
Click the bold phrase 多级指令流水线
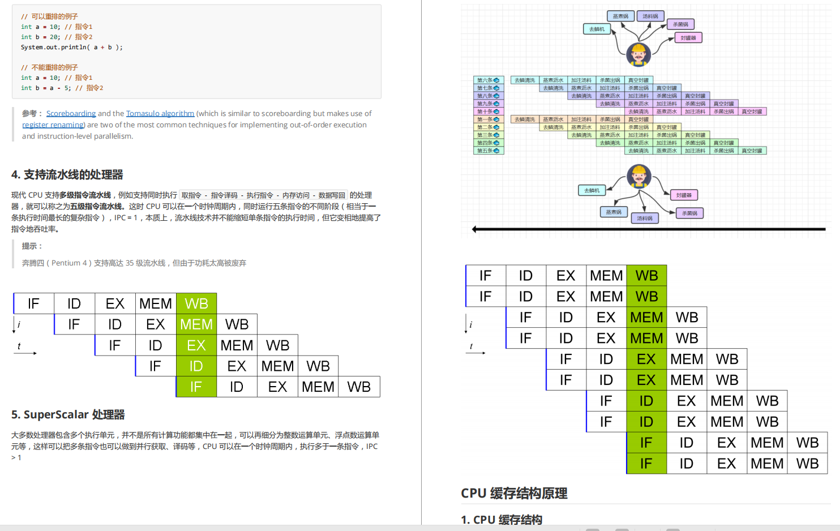click(x=85, y=195)
